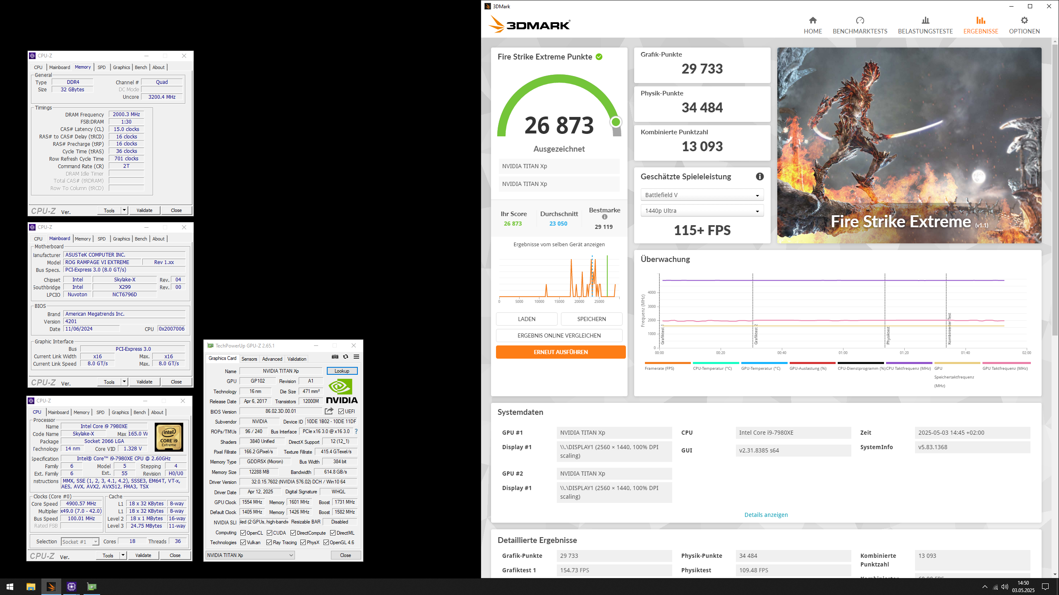Viewport: 1059px width, 595px height.
Task: Open the notification center icon
Action: pos(1045,587)
